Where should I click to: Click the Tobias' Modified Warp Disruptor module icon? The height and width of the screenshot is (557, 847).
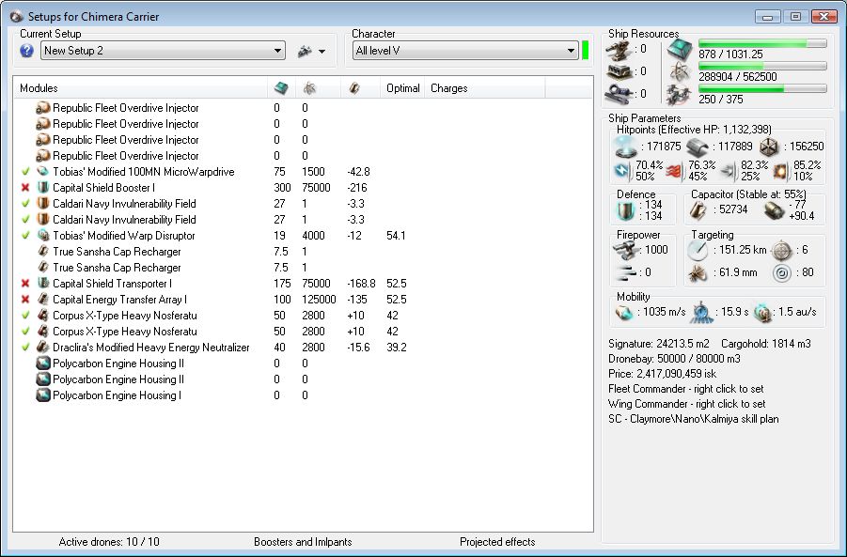[x=42, y=236]
